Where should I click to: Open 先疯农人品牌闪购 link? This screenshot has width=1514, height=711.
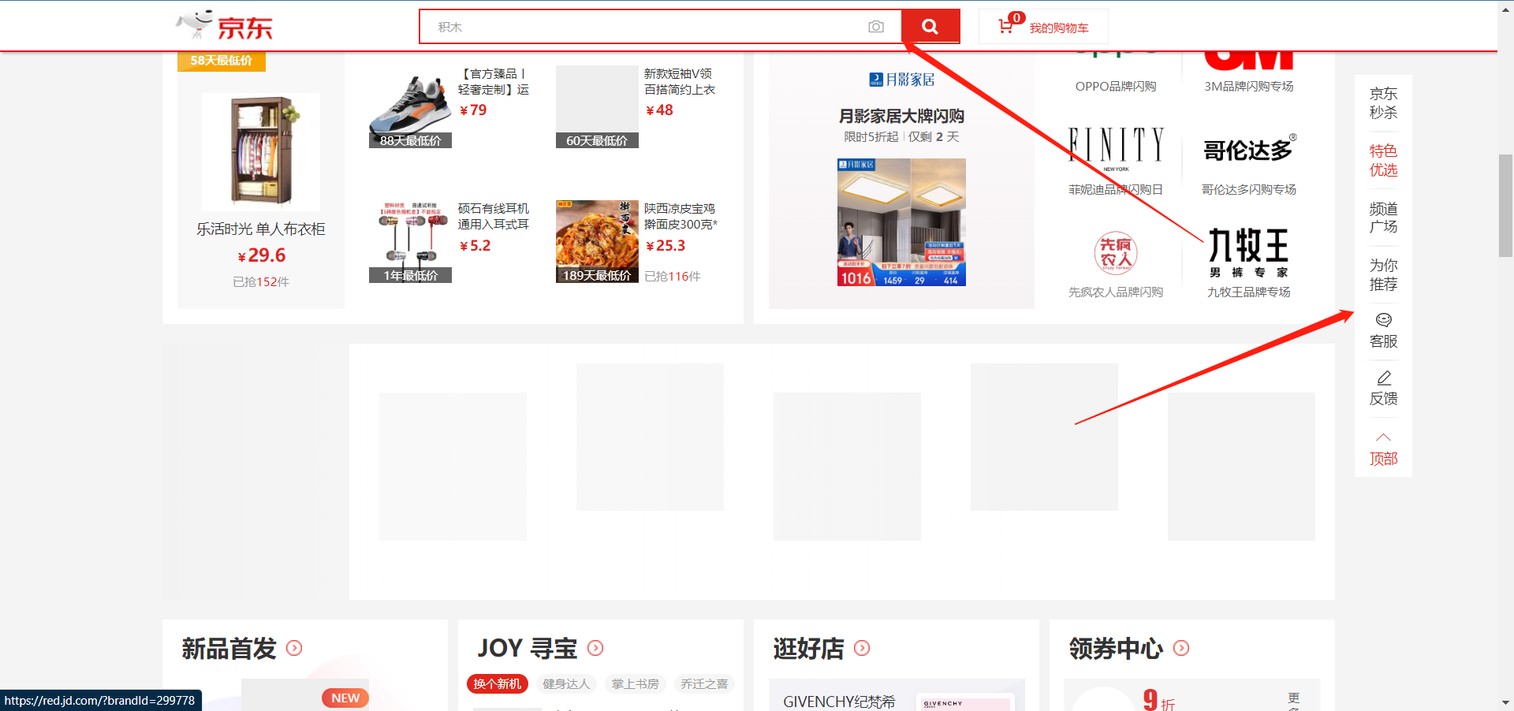[1116, 292]
